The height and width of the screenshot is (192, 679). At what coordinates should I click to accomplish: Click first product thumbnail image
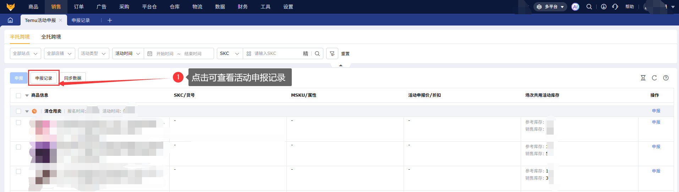point(43,131)
